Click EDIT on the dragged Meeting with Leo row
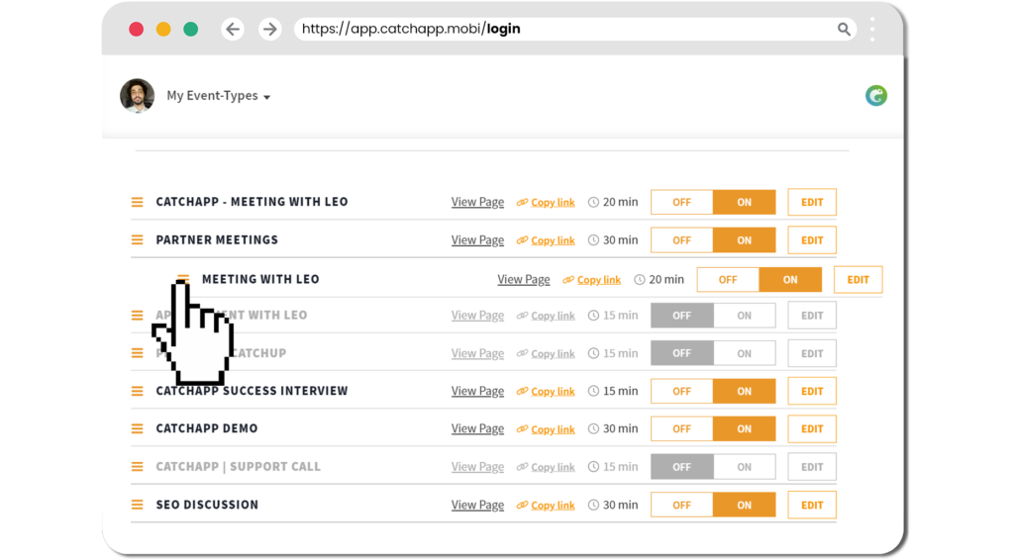Screen dimensions: 1014x559 coord(859,280)
